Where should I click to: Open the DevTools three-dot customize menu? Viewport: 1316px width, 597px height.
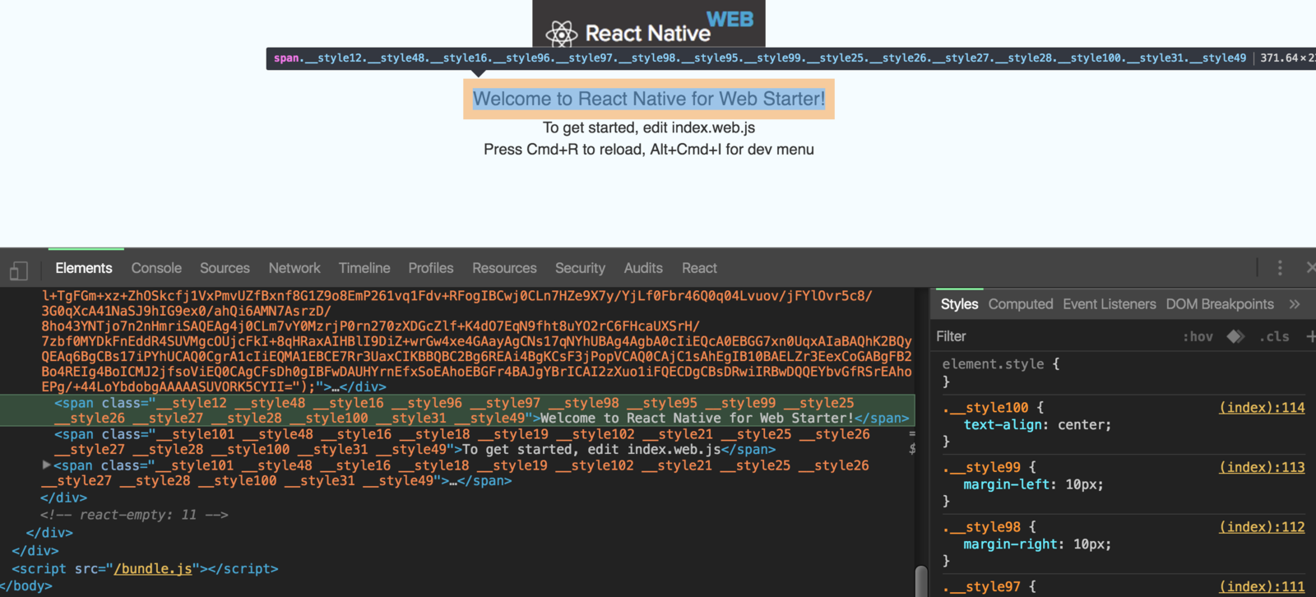pyautogui.click(x=1280, y=268)
